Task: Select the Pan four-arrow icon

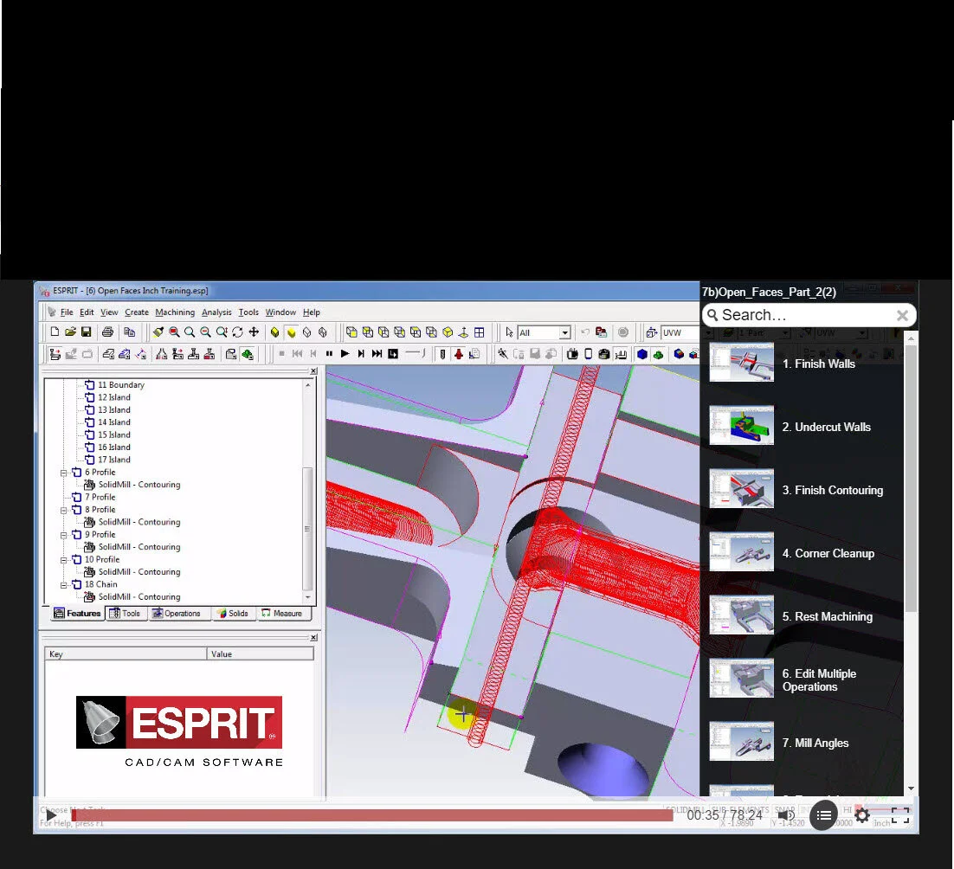Action: pyautogui.click(x=254, y=332)
